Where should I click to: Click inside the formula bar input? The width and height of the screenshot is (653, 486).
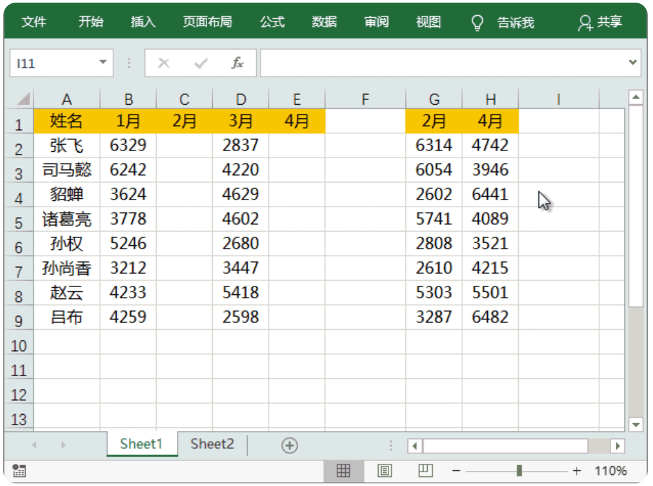[443, 63]
